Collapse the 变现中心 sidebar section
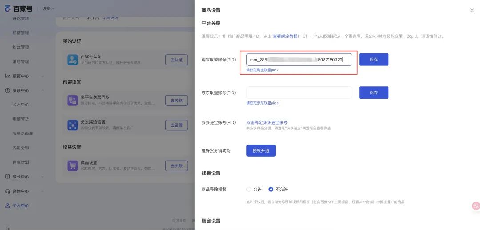Image resolution: width=480 pixels, height=230 pixels. coord(43,90)
